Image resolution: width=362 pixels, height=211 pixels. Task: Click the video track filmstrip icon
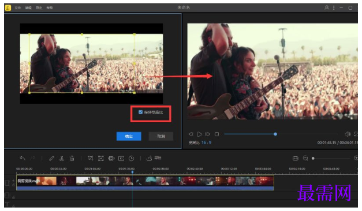click(x=7, y=183)
